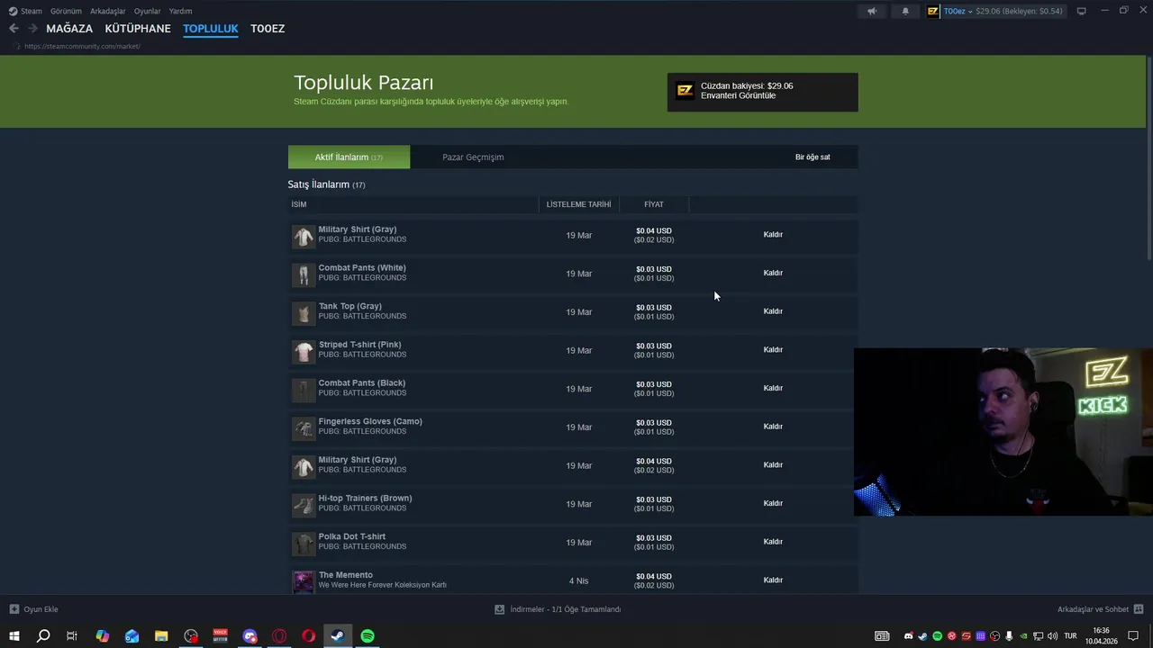Switch to Big Picture mode monitor icon
The width and height of the screenshot is (1153, 648).
pyautogui.click(x=1081, y=11)
